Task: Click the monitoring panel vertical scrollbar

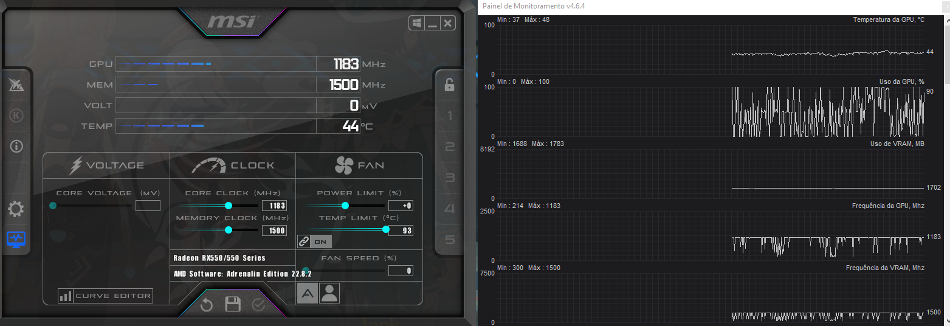Action: tap(947, 170)
